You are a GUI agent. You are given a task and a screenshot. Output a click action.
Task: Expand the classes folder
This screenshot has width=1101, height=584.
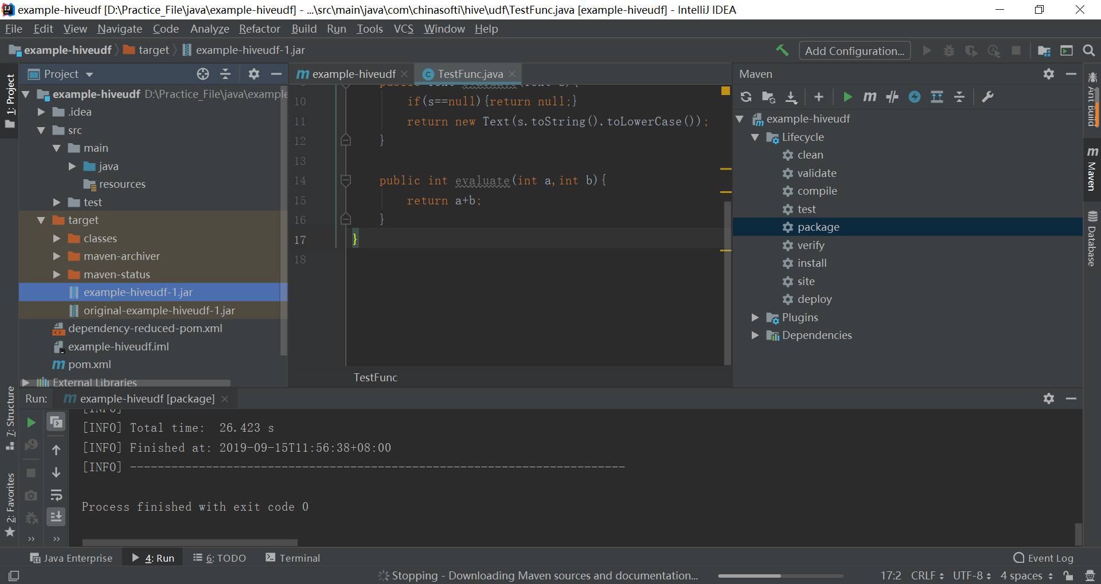tap(57, 239)
